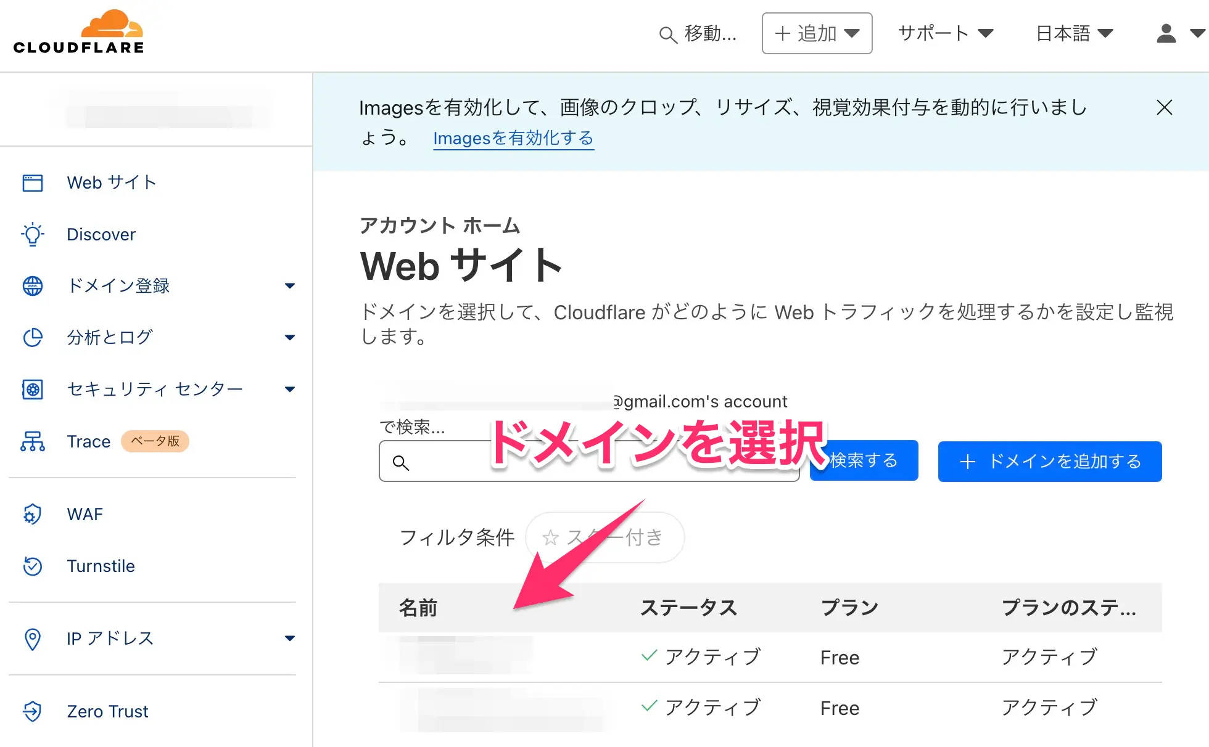The image size is (1209, 747).
Task: Click the WAF shield icon
Action: [x=33, y=514]
